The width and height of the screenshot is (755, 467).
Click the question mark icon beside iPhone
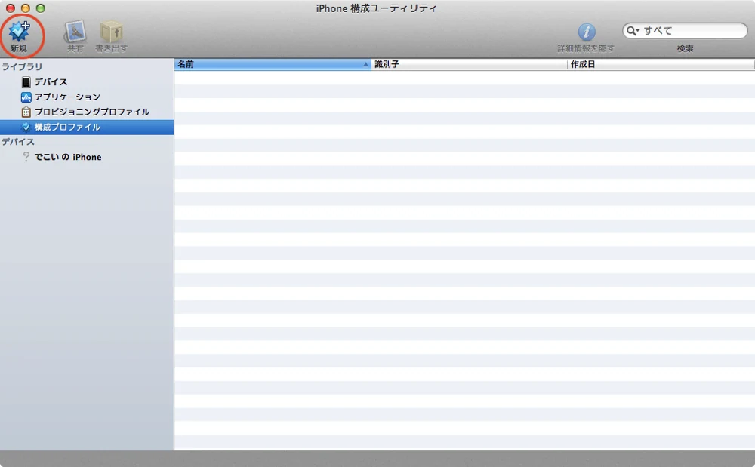pos(26,157)
